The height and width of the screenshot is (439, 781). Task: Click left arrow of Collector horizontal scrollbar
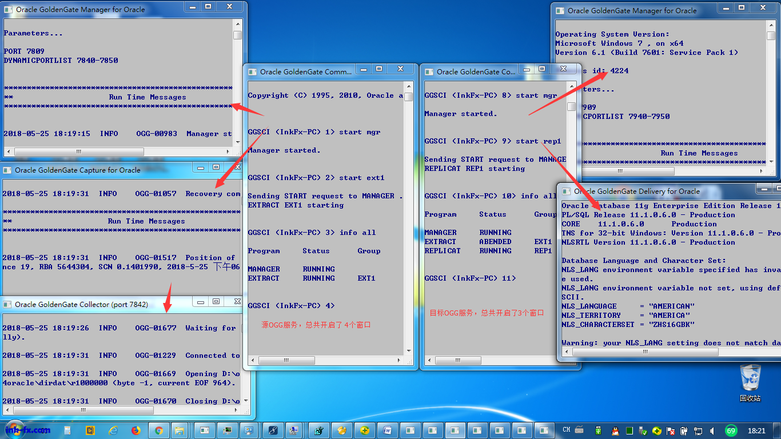coord(7,410)
